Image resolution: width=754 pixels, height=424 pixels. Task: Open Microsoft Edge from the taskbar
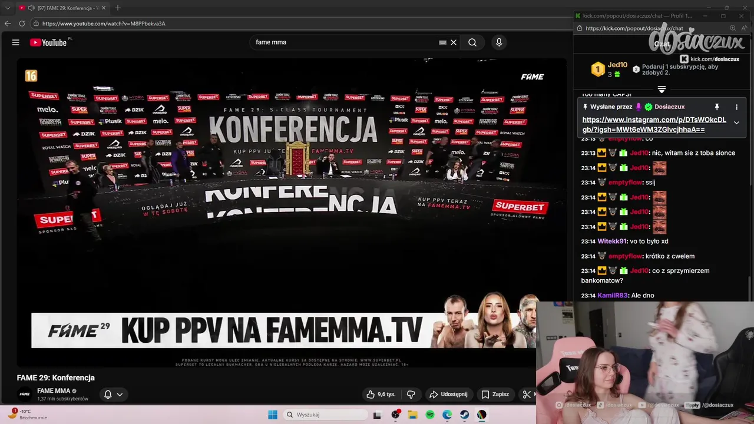pos(447,415)
